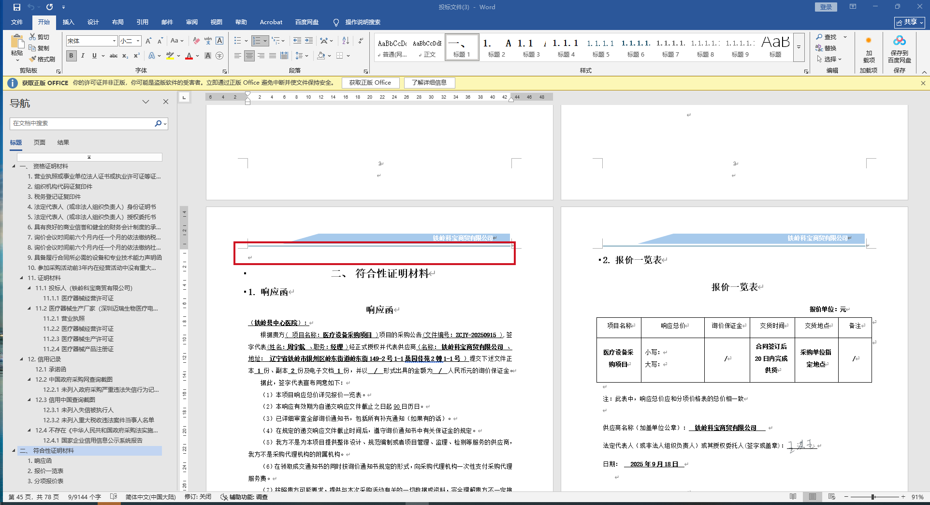Cut the selection using 剪切
930x505 pixels.
(39, 37)
